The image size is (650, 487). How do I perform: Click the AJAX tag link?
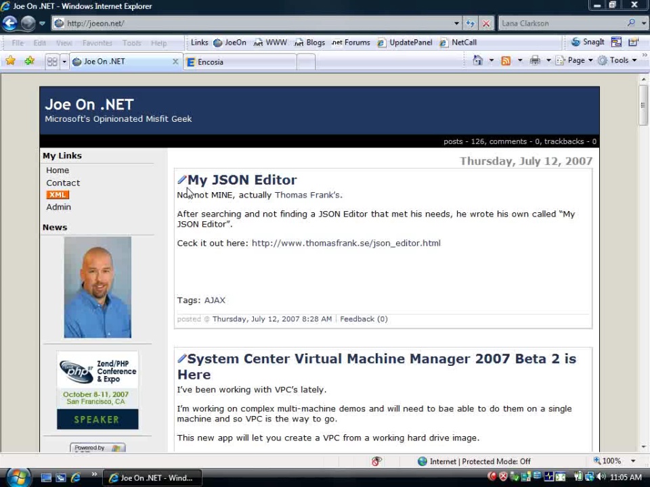point(215,300)
